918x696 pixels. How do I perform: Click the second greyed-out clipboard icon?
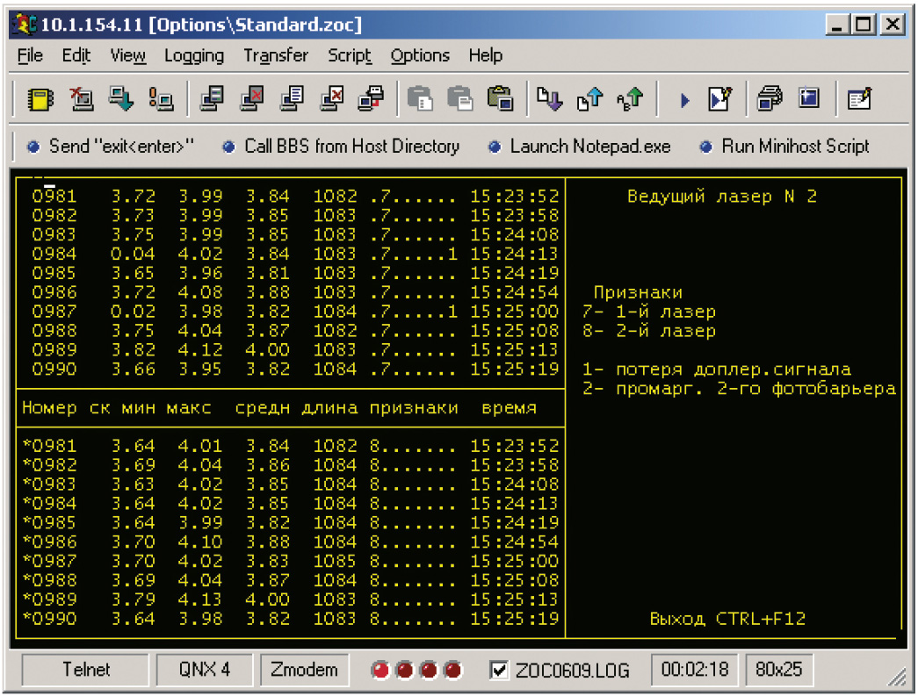(x=459, y=99)
